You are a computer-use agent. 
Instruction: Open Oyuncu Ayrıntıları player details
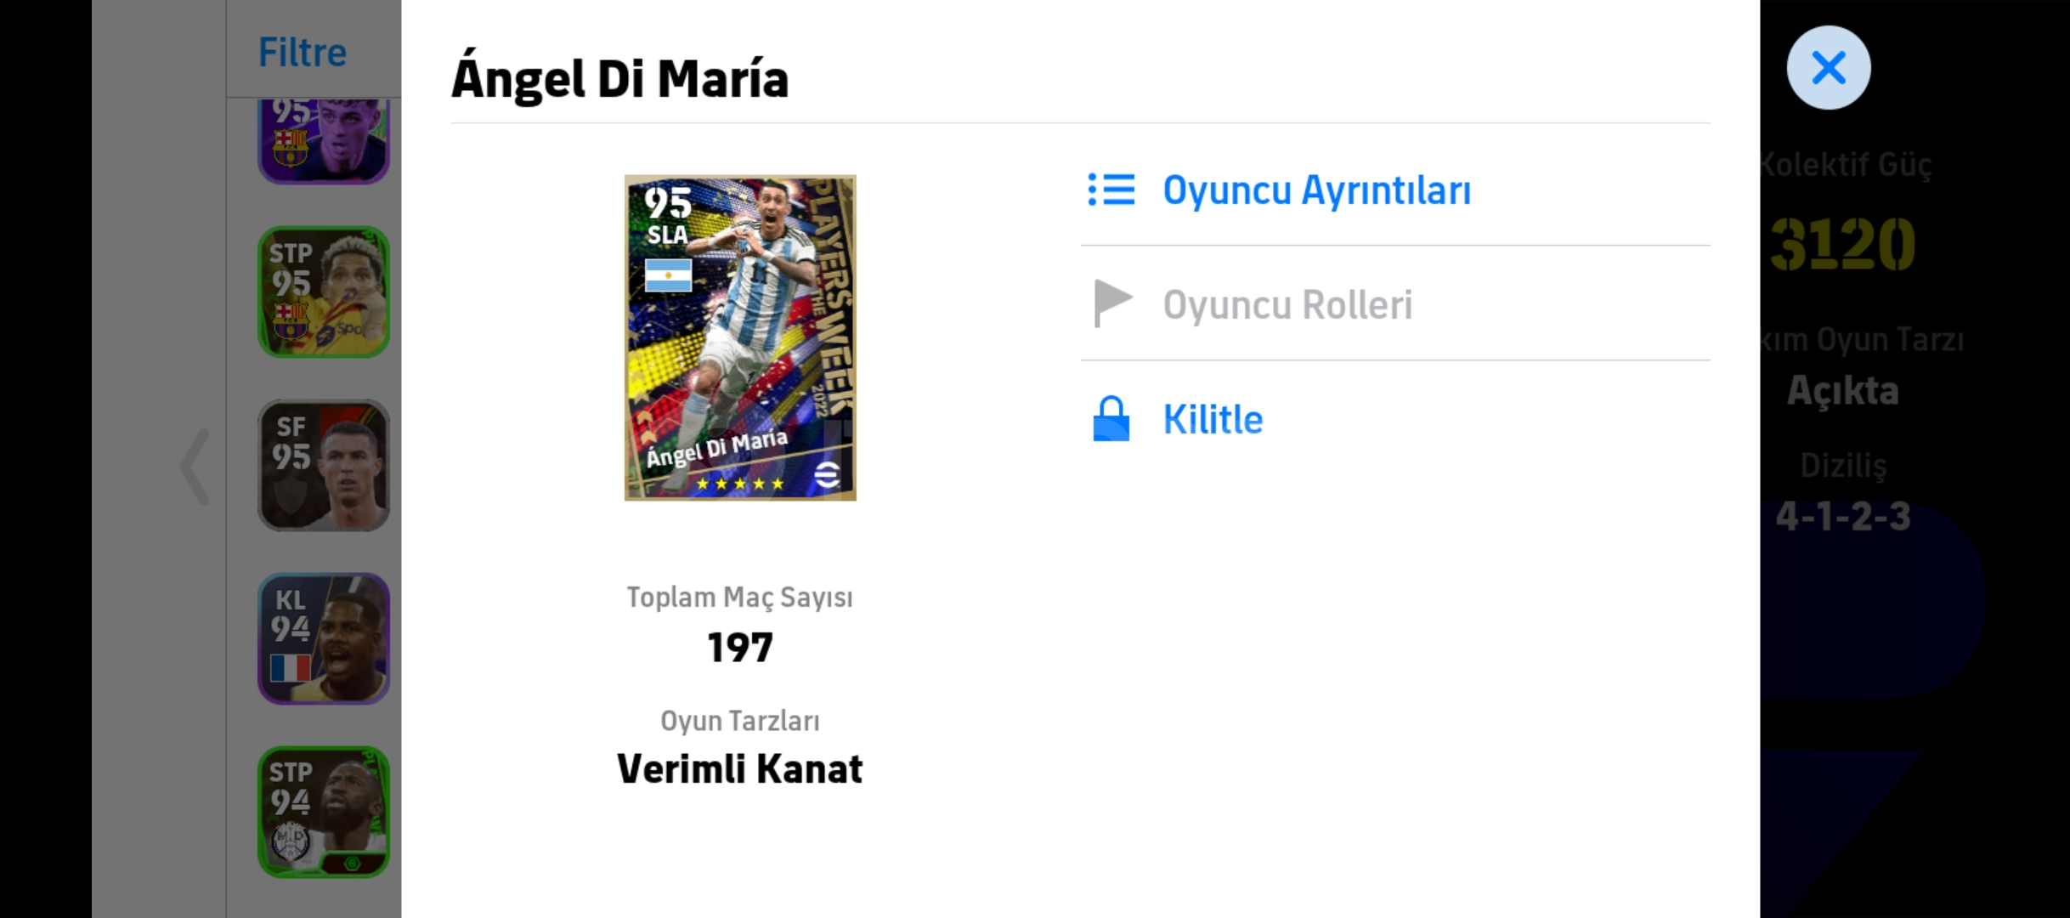(1395, 190)
